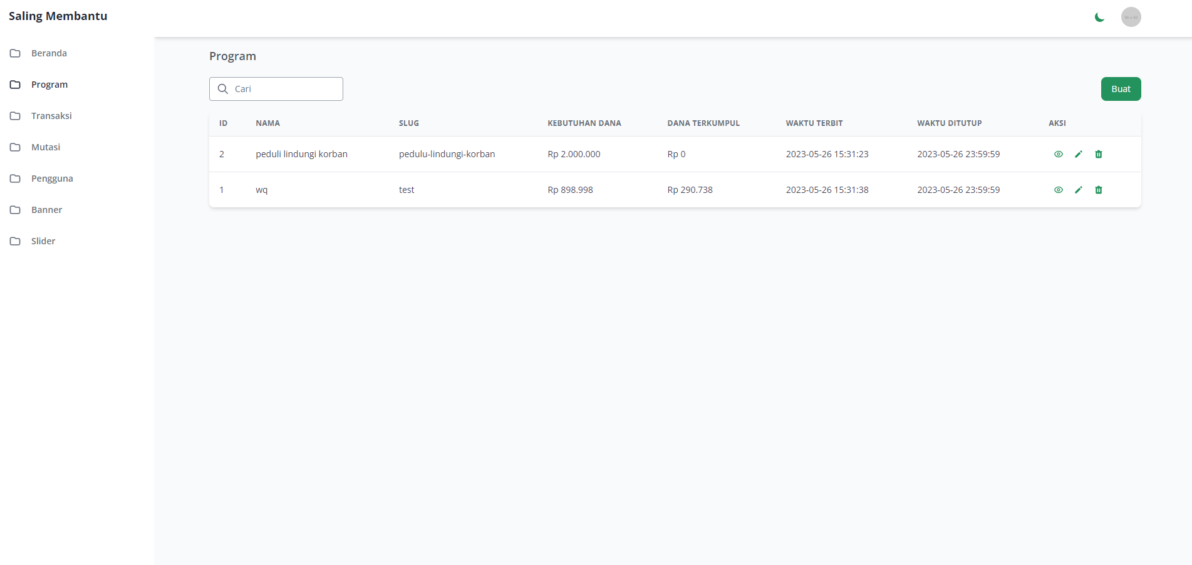Click the green Buat button

1121,89
